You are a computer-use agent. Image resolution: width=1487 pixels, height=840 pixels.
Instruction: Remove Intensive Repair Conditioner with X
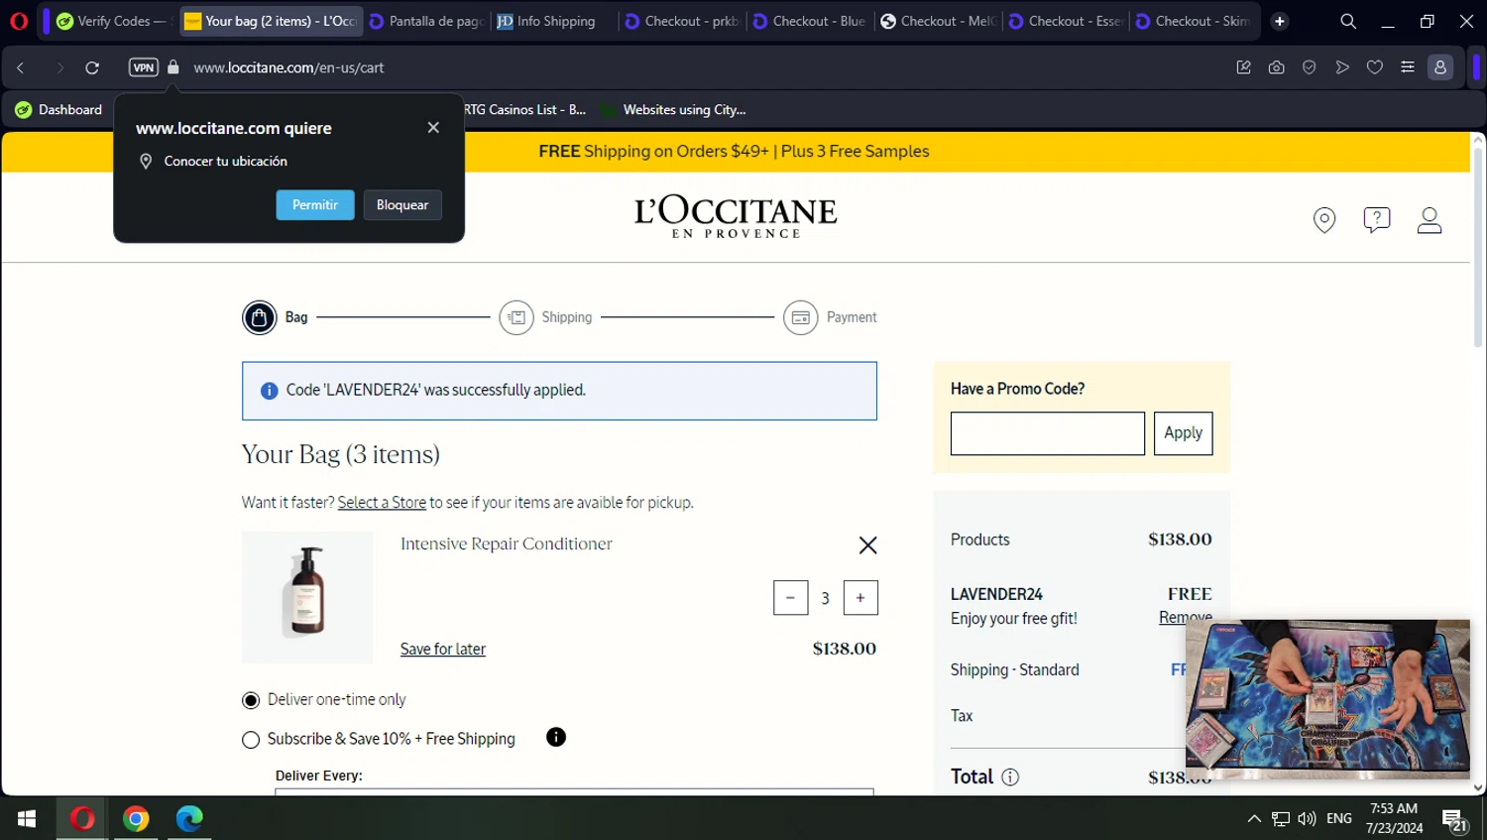tap(867, 544)
